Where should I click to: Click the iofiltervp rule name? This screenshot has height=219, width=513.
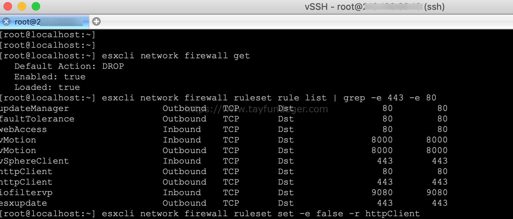click(x=26, y=193)
